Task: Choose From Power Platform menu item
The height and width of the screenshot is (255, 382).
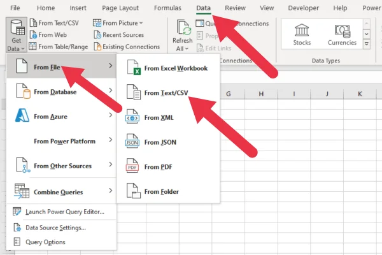Action: click(61, 141)
